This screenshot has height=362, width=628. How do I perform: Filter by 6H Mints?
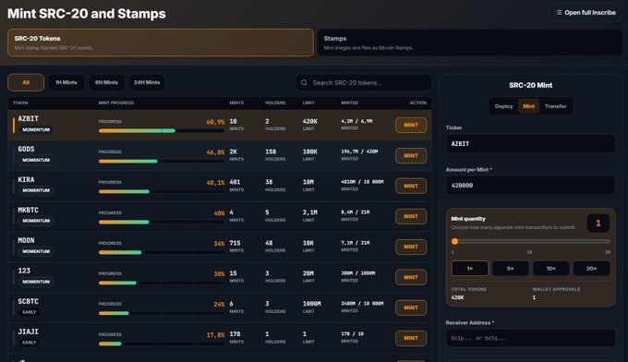(106, 82)
